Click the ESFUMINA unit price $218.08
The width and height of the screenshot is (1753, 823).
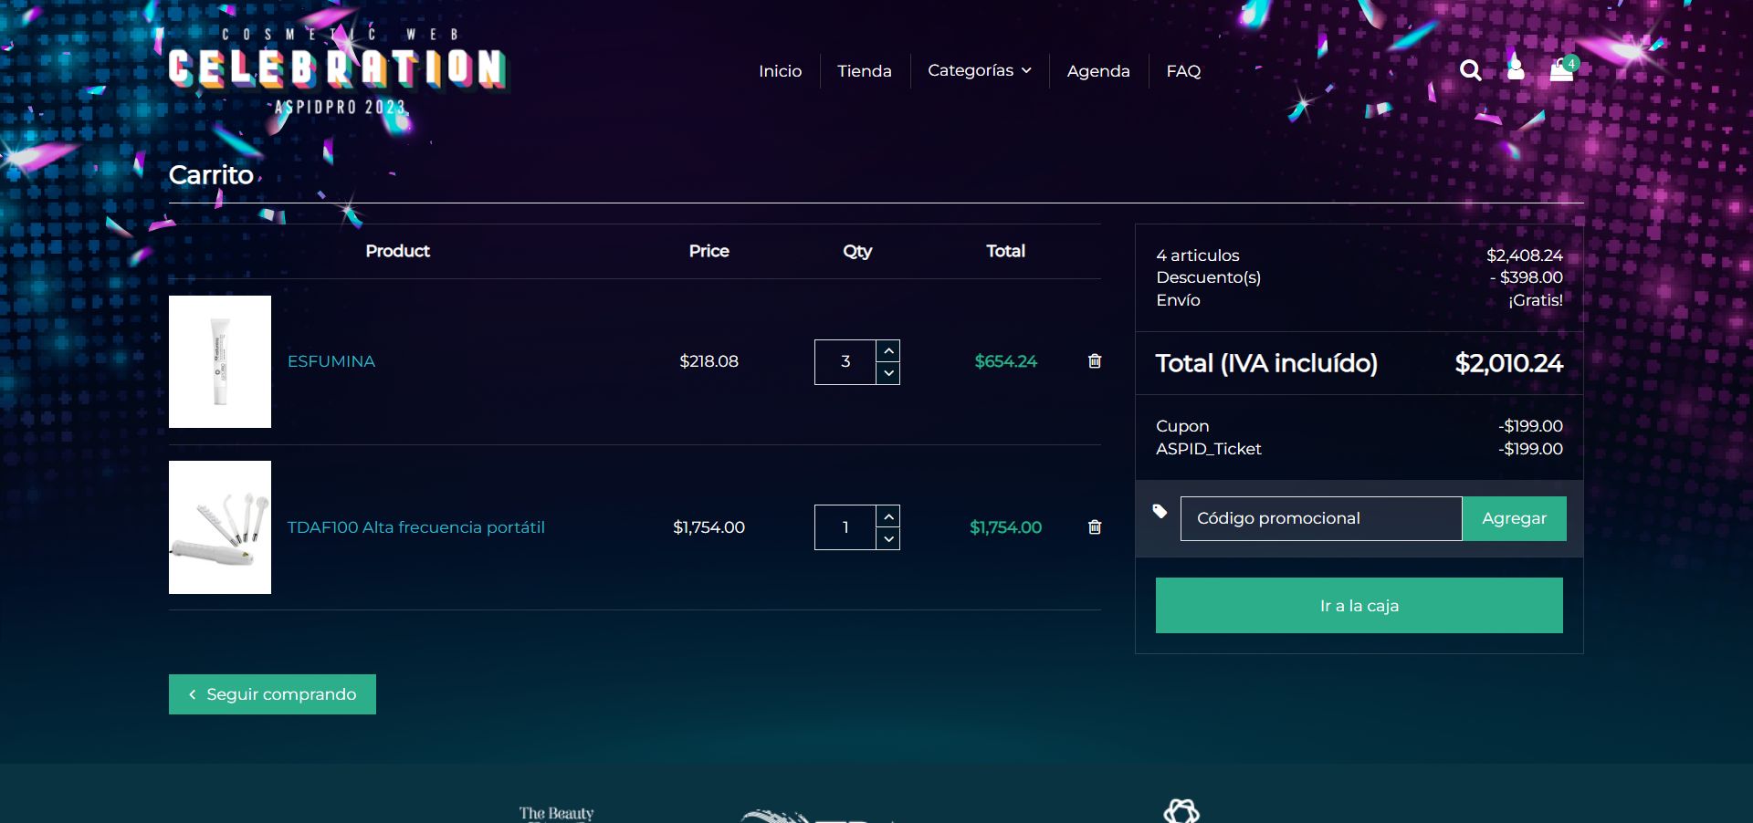pyautogui.click(x=709, y=361)
